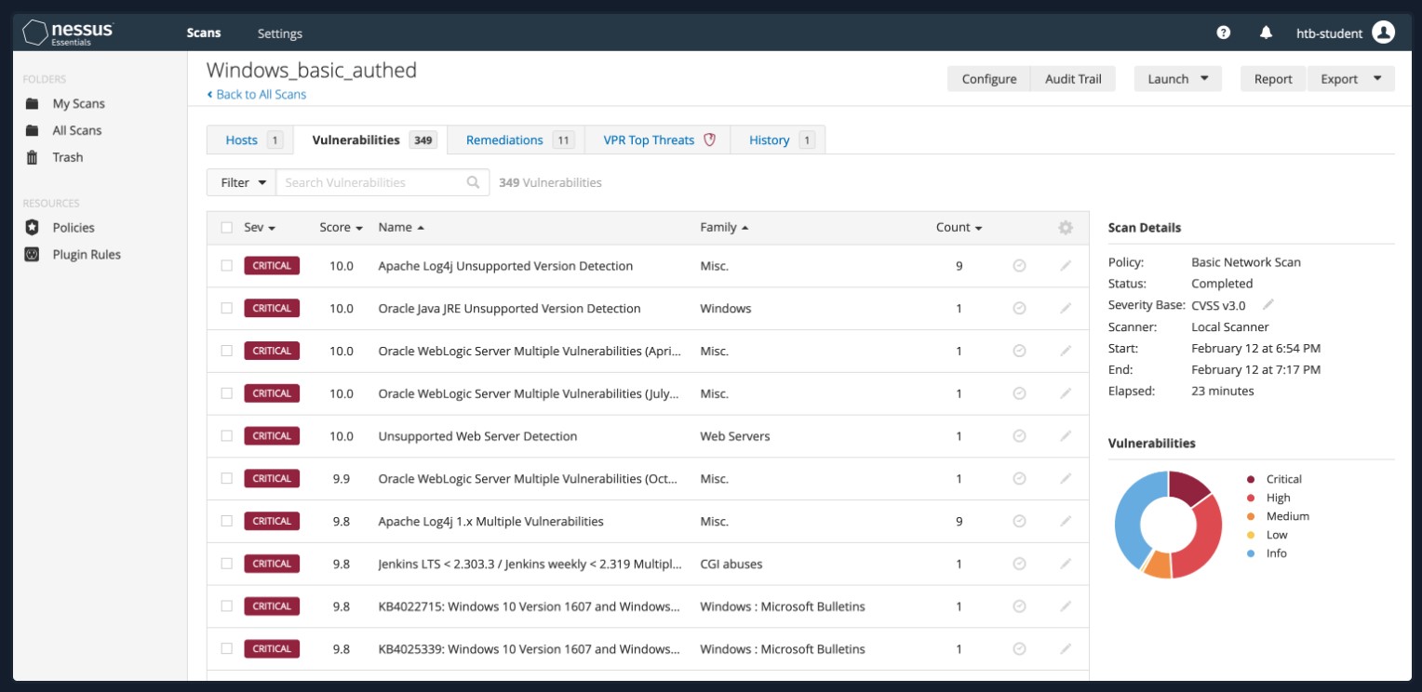
Task: Click the Audit Trail button
Action: (1073, 79)
